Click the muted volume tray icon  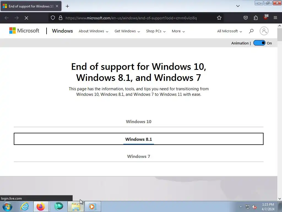254,207
